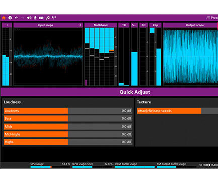Adjust the Bass slider
This screenshot has height=183, width=218.
pyautogui.click(x=68, y=118)
